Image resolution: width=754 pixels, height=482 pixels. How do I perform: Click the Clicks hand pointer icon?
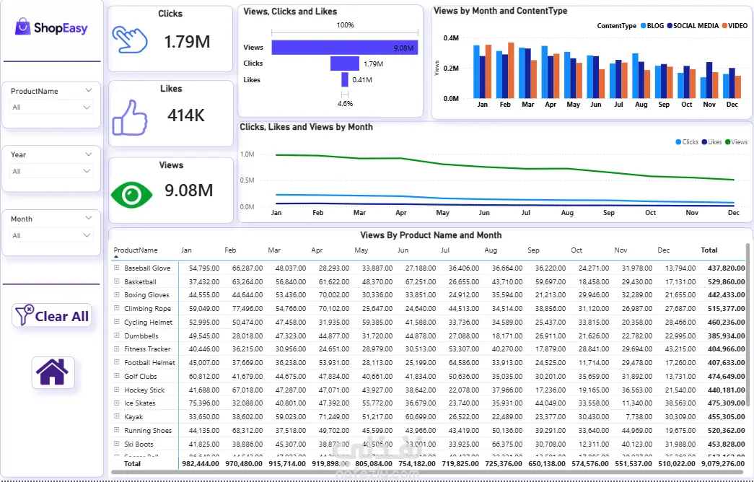[x=130, y=40]
